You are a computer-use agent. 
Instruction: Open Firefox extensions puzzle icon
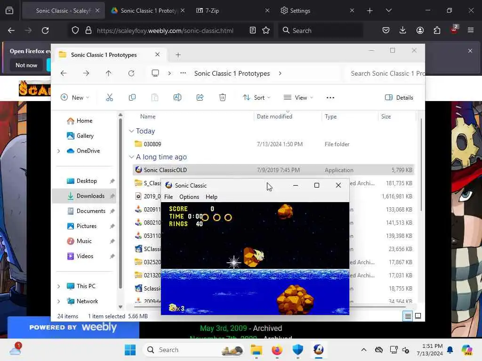(x=437, y=31)
